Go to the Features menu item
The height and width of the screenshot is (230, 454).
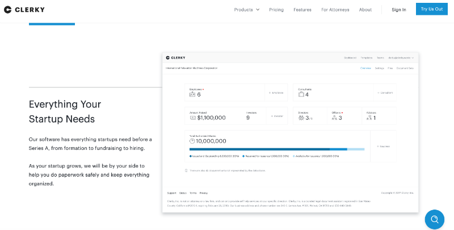point(302,10)
